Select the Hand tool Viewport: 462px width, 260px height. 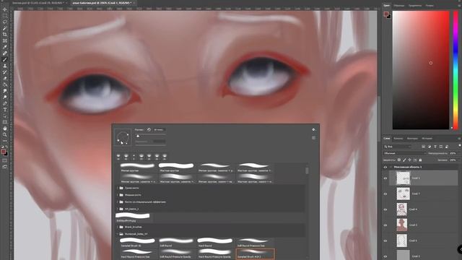(x=5, y=129)
